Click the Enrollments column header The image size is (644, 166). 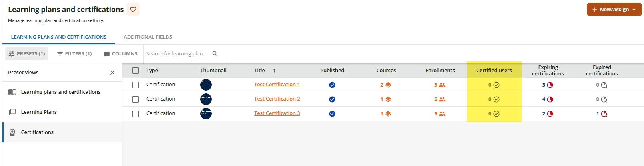(x=440, y=71)
